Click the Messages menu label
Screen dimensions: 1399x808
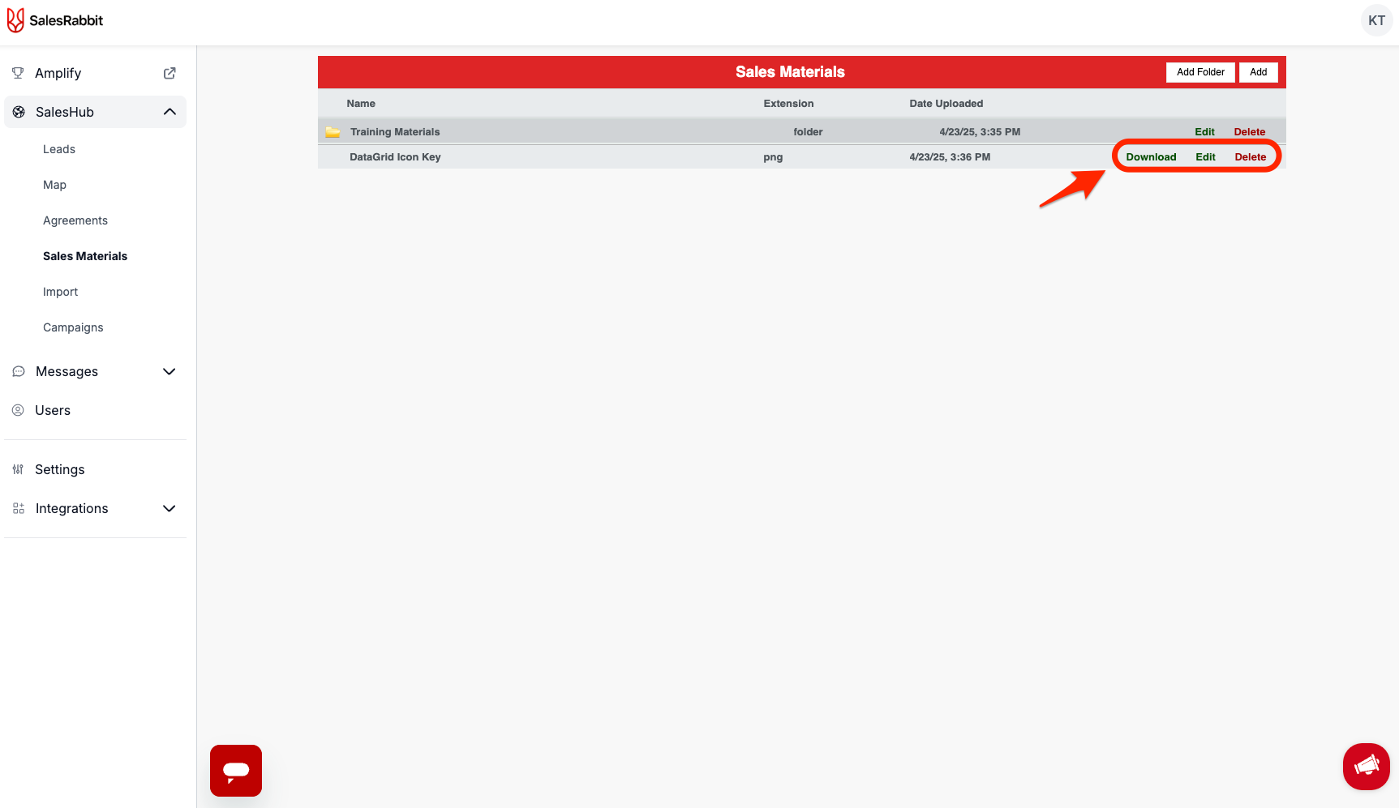click(67, 371)
